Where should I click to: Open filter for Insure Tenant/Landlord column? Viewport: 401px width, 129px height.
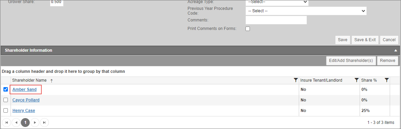point(357,80)
